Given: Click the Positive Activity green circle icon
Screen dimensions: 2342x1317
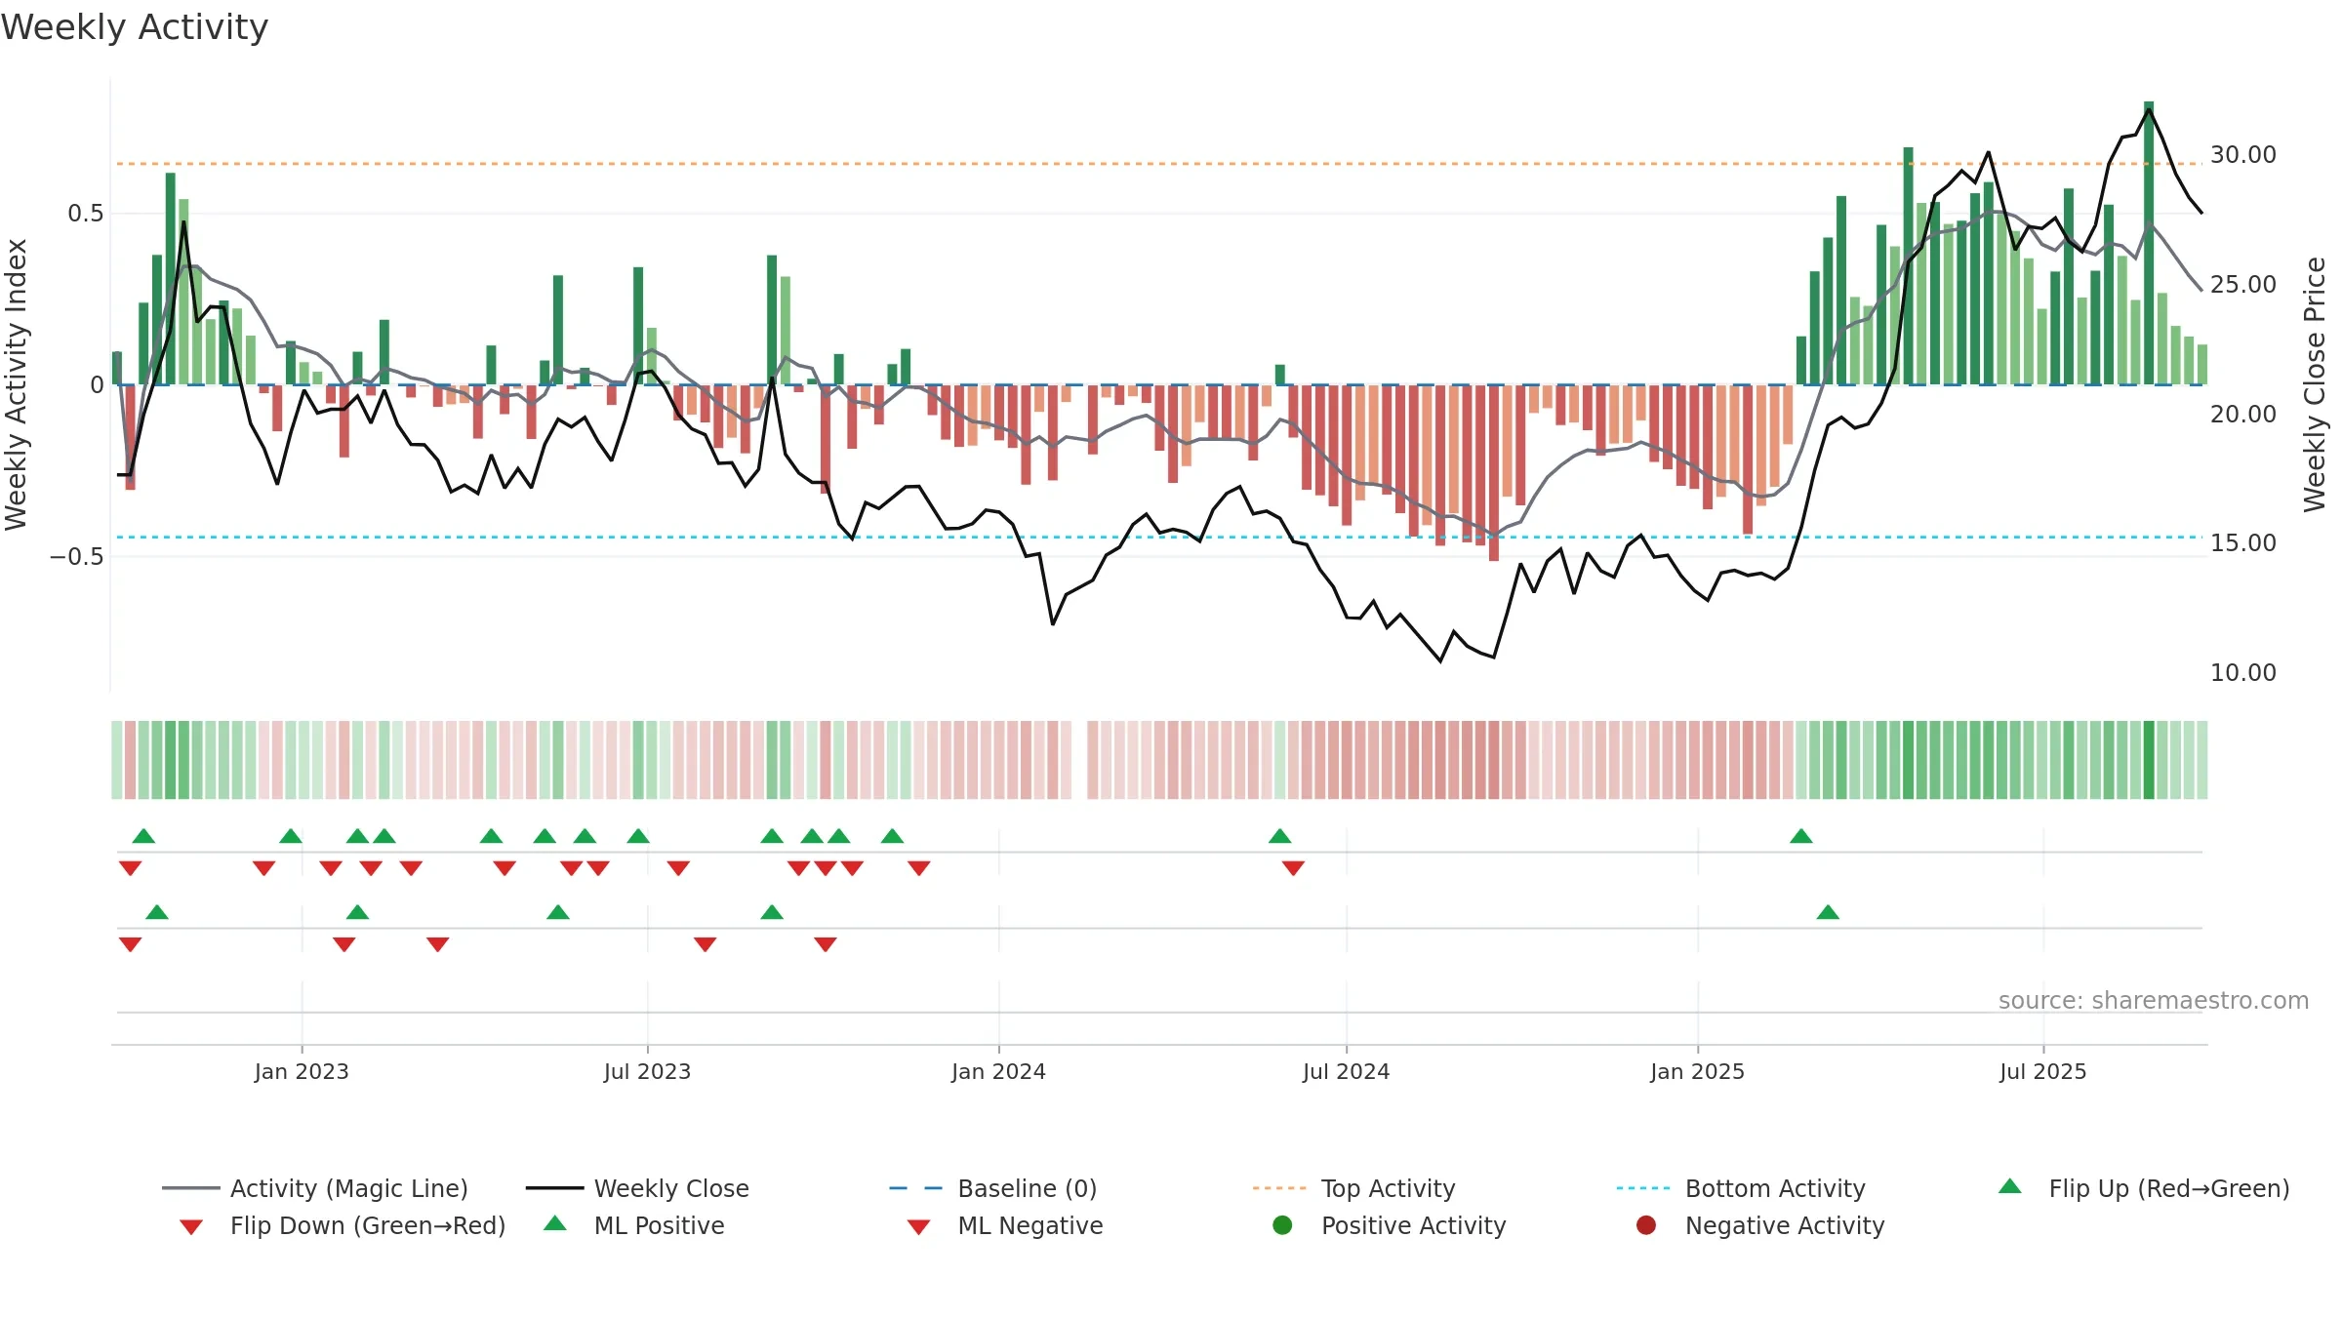Looking at the screenshot, I should [x=1282, y=1224].
